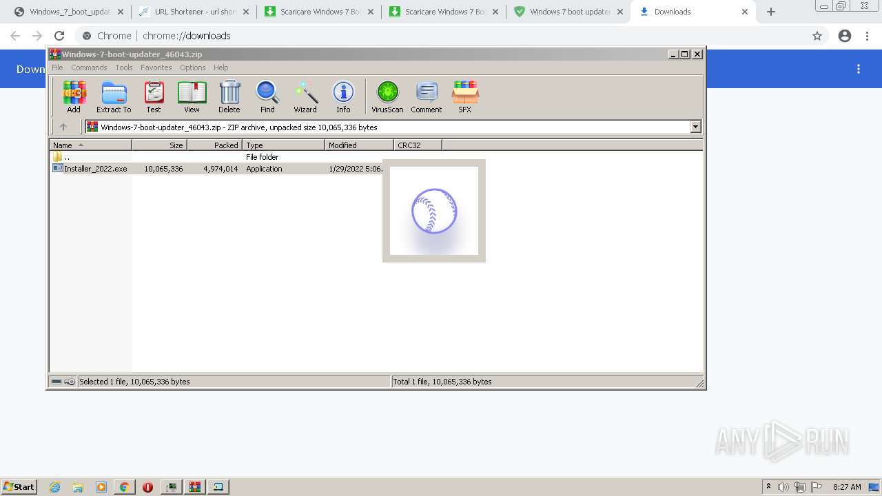
Task: Click the key password status bar icon
Action: tap(70, 382)
